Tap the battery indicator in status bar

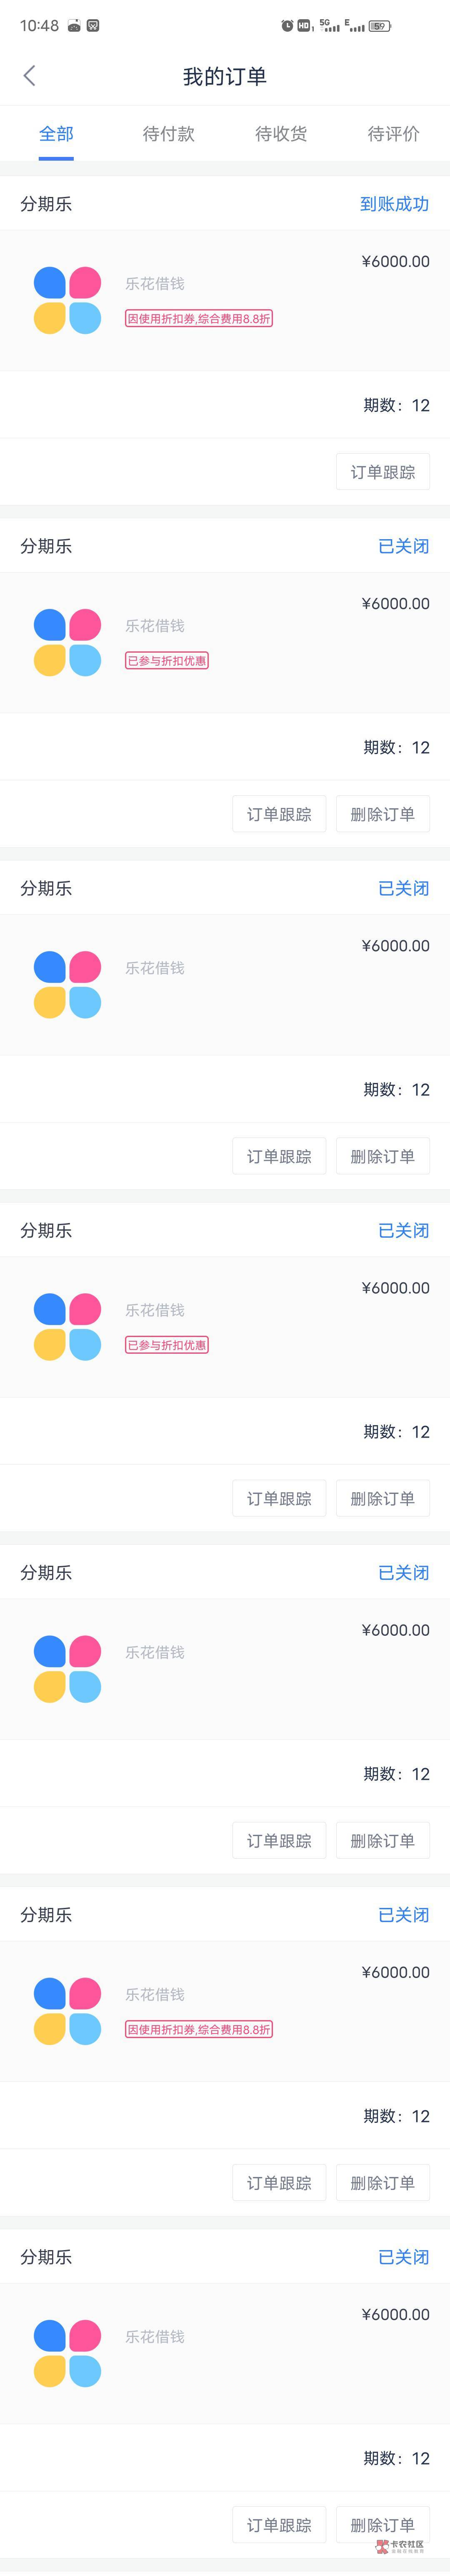pyautogui.click(x=379, y=26)
